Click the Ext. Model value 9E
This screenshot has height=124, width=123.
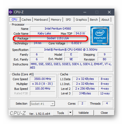[x=71, y=59]
